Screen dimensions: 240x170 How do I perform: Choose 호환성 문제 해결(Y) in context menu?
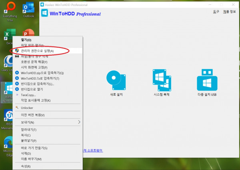[x=48, y=62]
